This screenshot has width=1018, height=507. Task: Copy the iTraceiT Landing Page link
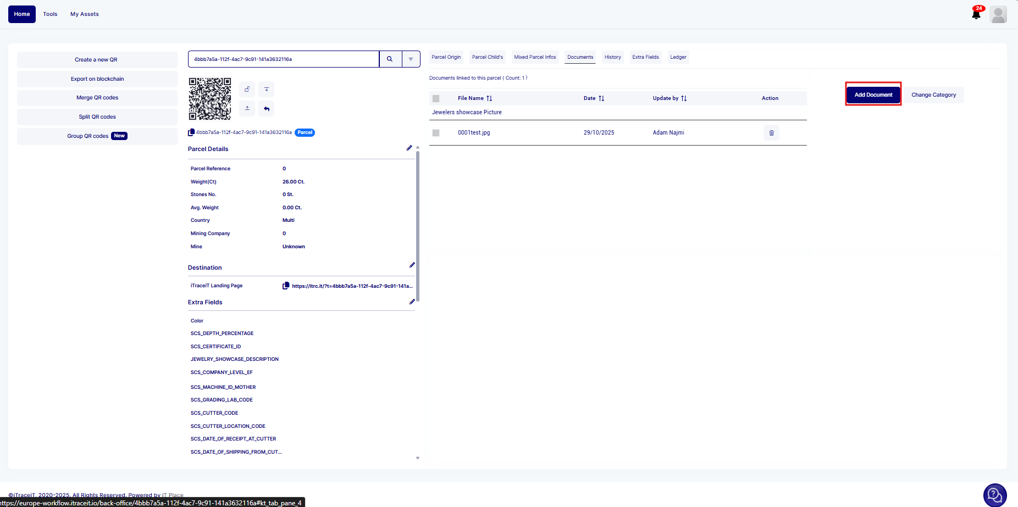tap(286, 286)
